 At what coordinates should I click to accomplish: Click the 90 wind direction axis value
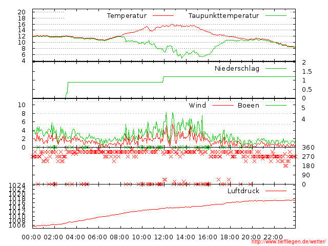click(306, 175)
